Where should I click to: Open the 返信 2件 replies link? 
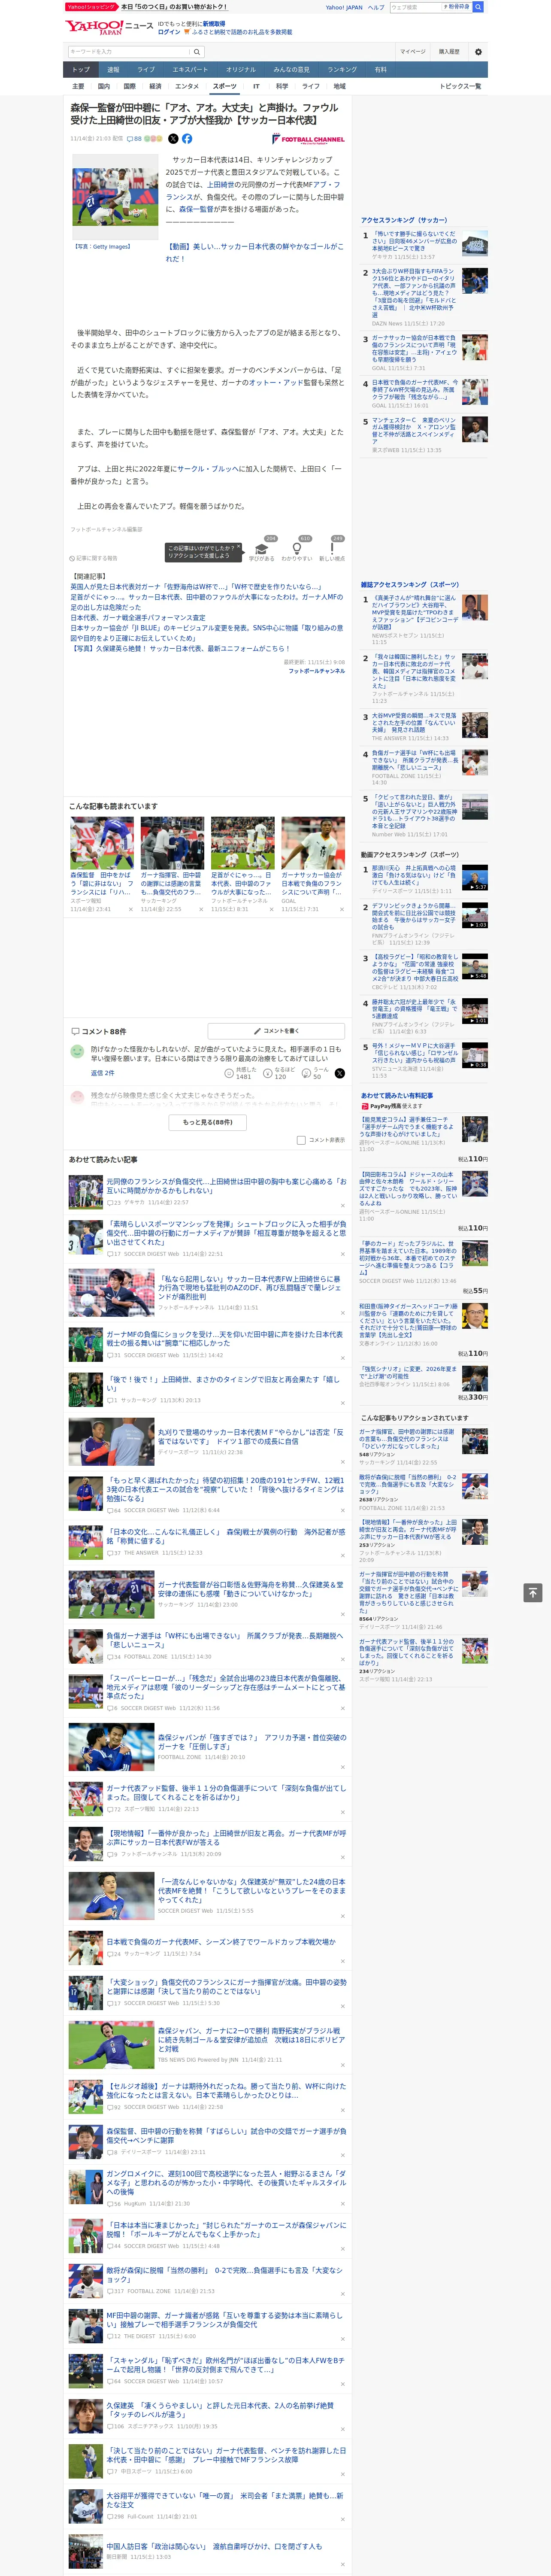click(x=102, y=1073)
